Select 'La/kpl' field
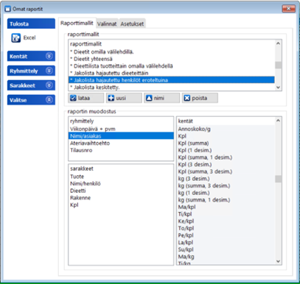This screenshot has width=300, height=284. pyautogui.click(x=226, y=242)
